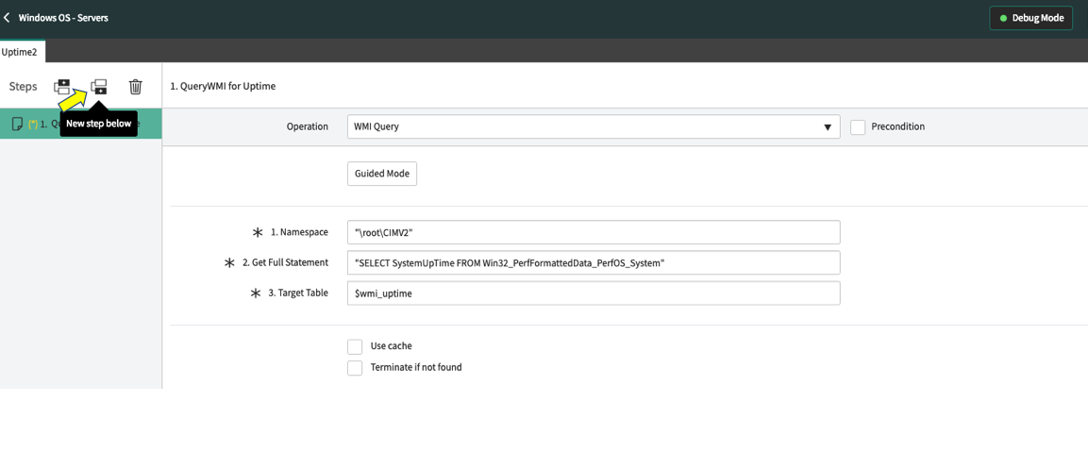Select step 1 document icon in Steps list
The height and width of the screenshot is (469, 1088).
(x=18, y=125)
